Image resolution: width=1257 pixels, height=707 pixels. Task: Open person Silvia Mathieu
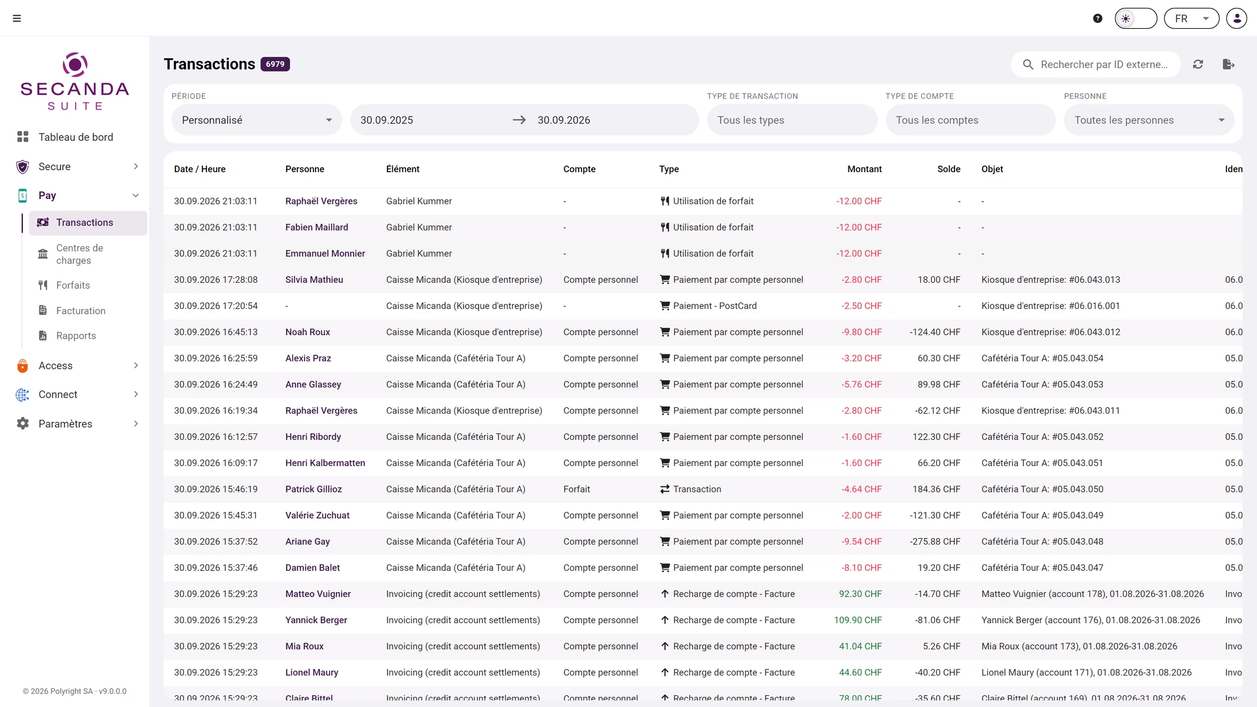click(314, 280)
